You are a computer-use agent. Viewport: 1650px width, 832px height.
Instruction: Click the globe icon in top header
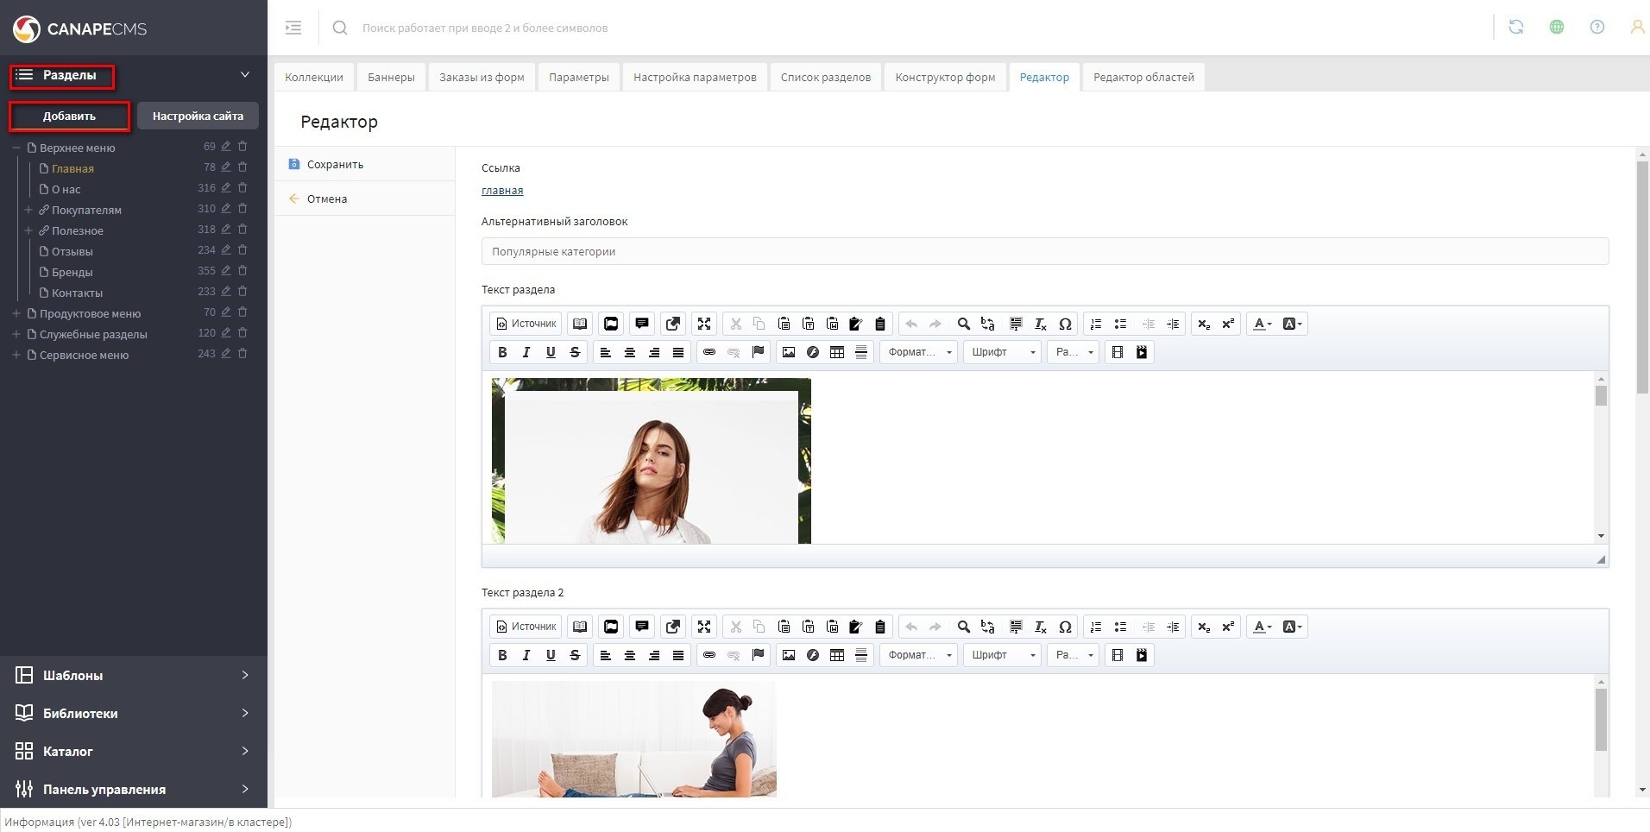click(1556, 28)
